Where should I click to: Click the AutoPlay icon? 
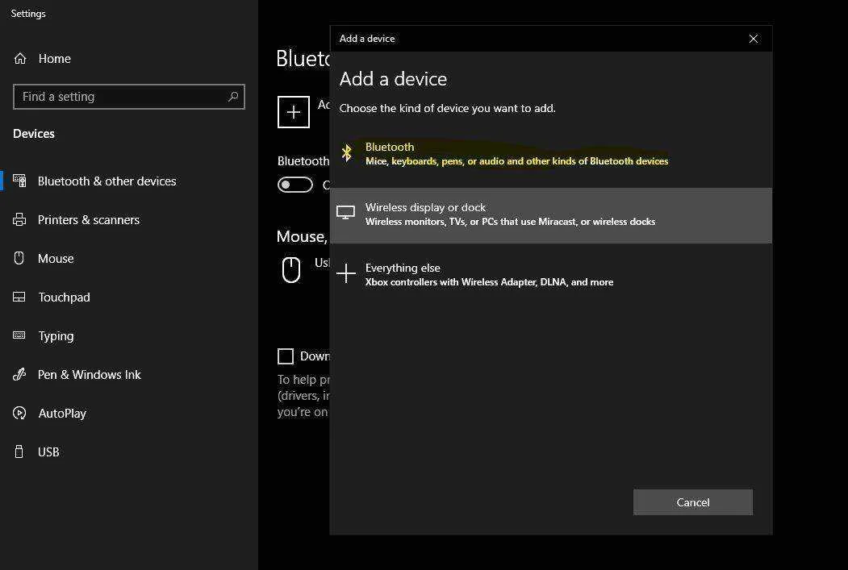19,414
